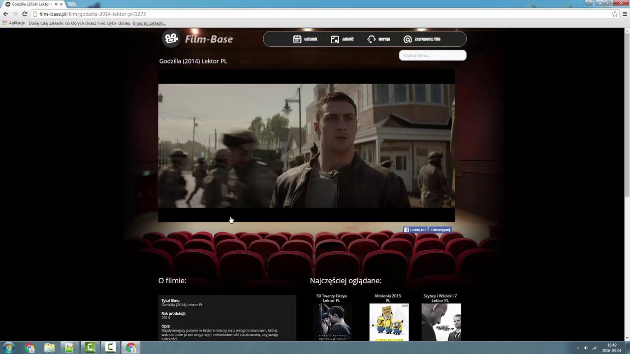
Task: Open the first Chrome icon beside the Start button
Action: pos(30,348)
